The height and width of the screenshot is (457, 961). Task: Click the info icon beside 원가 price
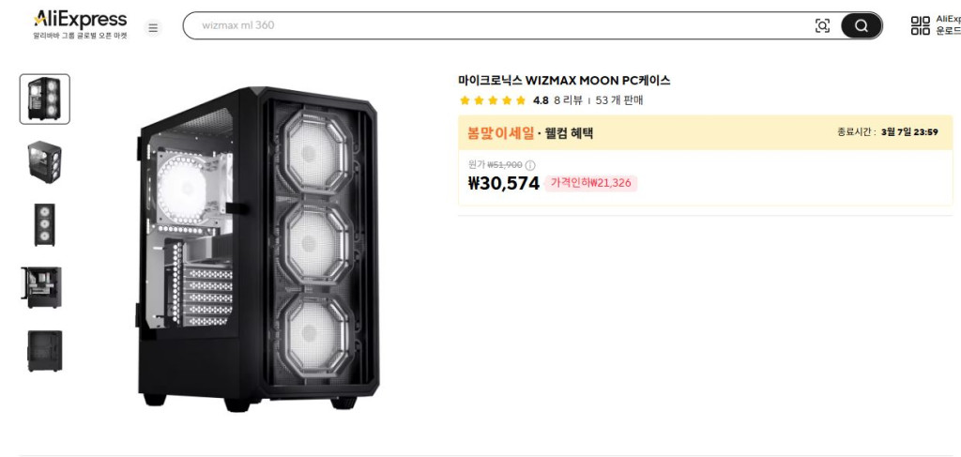coord(530,165)
